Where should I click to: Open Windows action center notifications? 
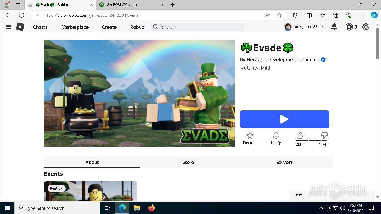[x=371, y=208]
